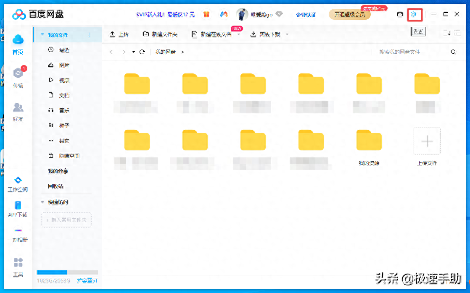
Task: Open the SVIP新人礼 promotion link
Action: point(166,14)
